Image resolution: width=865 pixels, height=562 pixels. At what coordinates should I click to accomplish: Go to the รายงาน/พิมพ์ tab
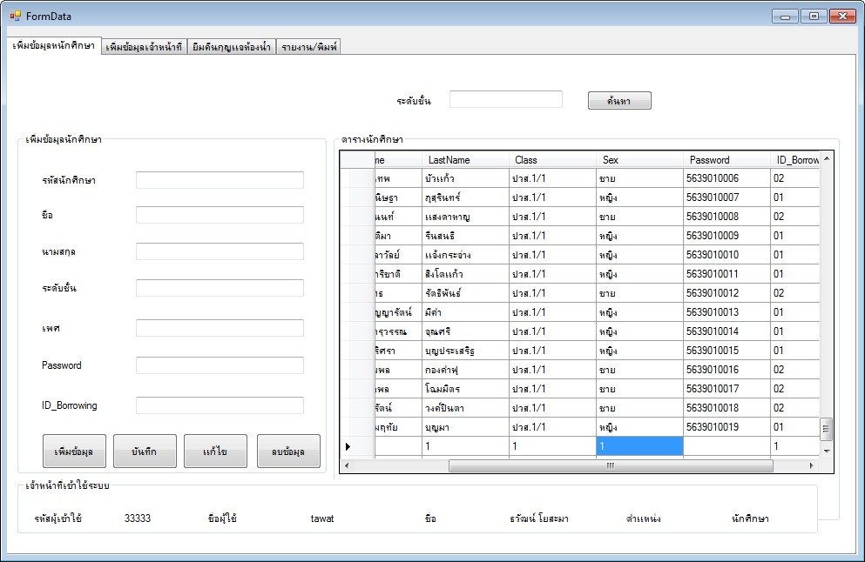(308, 47)
